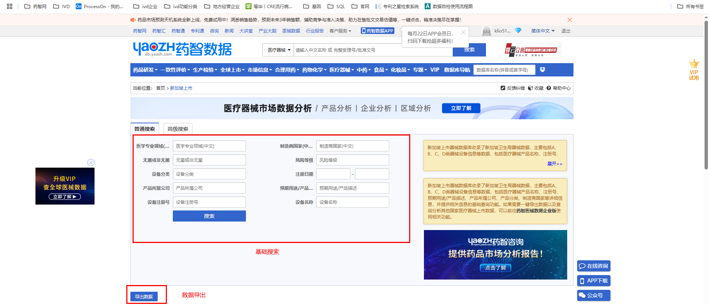709x305 pixels.
Task: Focus the 设备注册号 input field
Action: pos(209,202)
